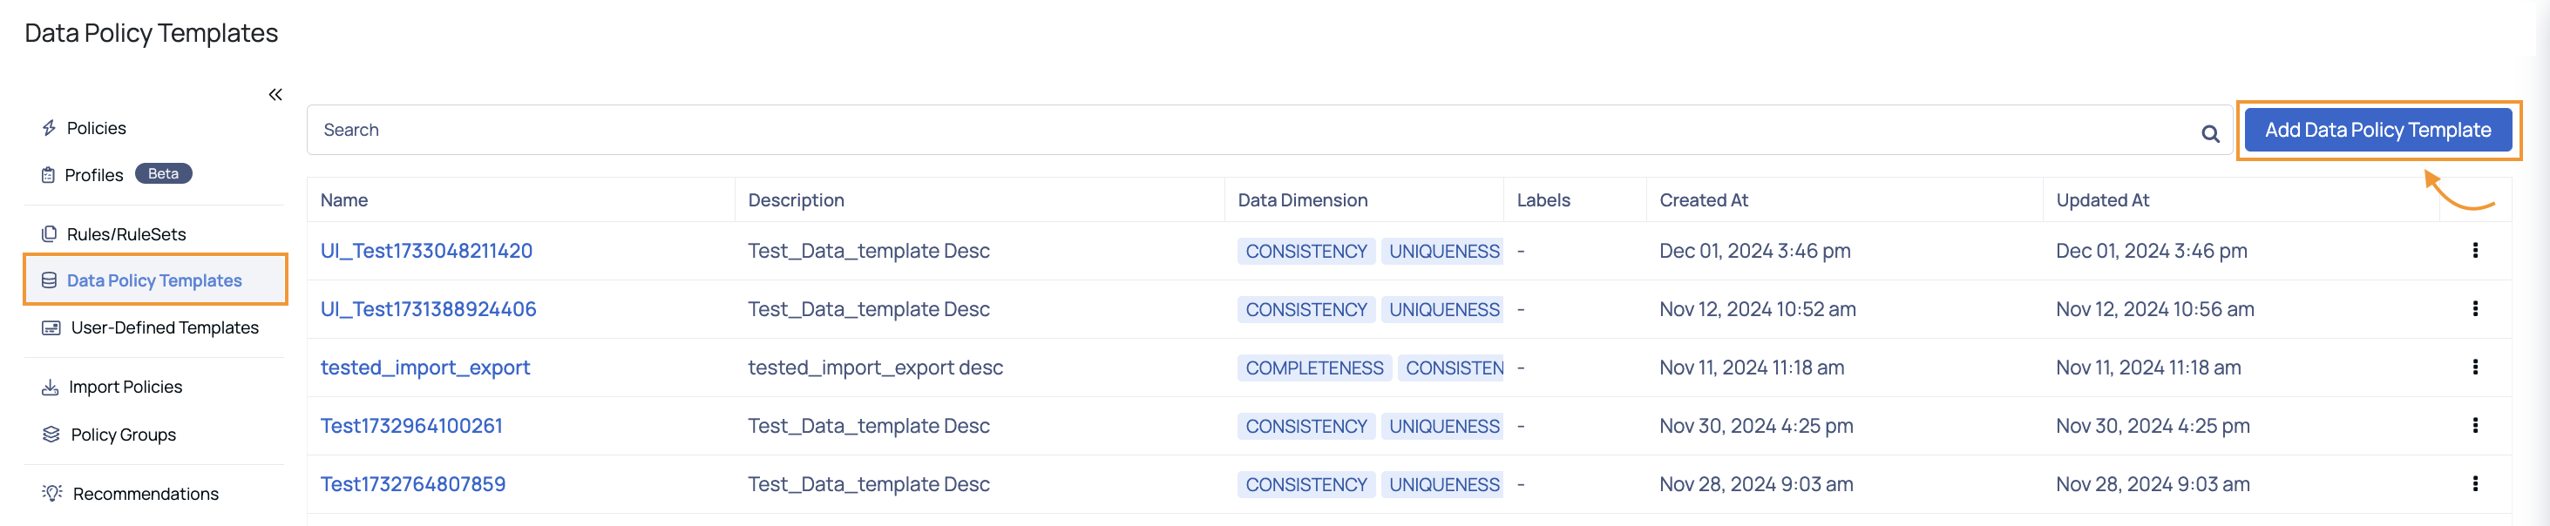Click the Import Policies download icon
The height and width of the screenshot is (526, 2550).
coord(50,387)
